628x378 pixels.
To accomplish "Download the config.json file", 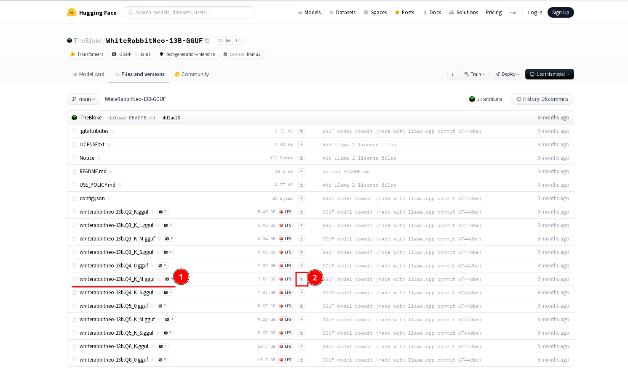I will (302, 198).
